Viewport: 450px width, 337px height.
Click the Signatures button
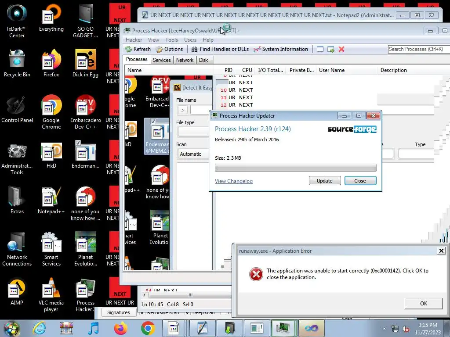[x=119, y=312]
